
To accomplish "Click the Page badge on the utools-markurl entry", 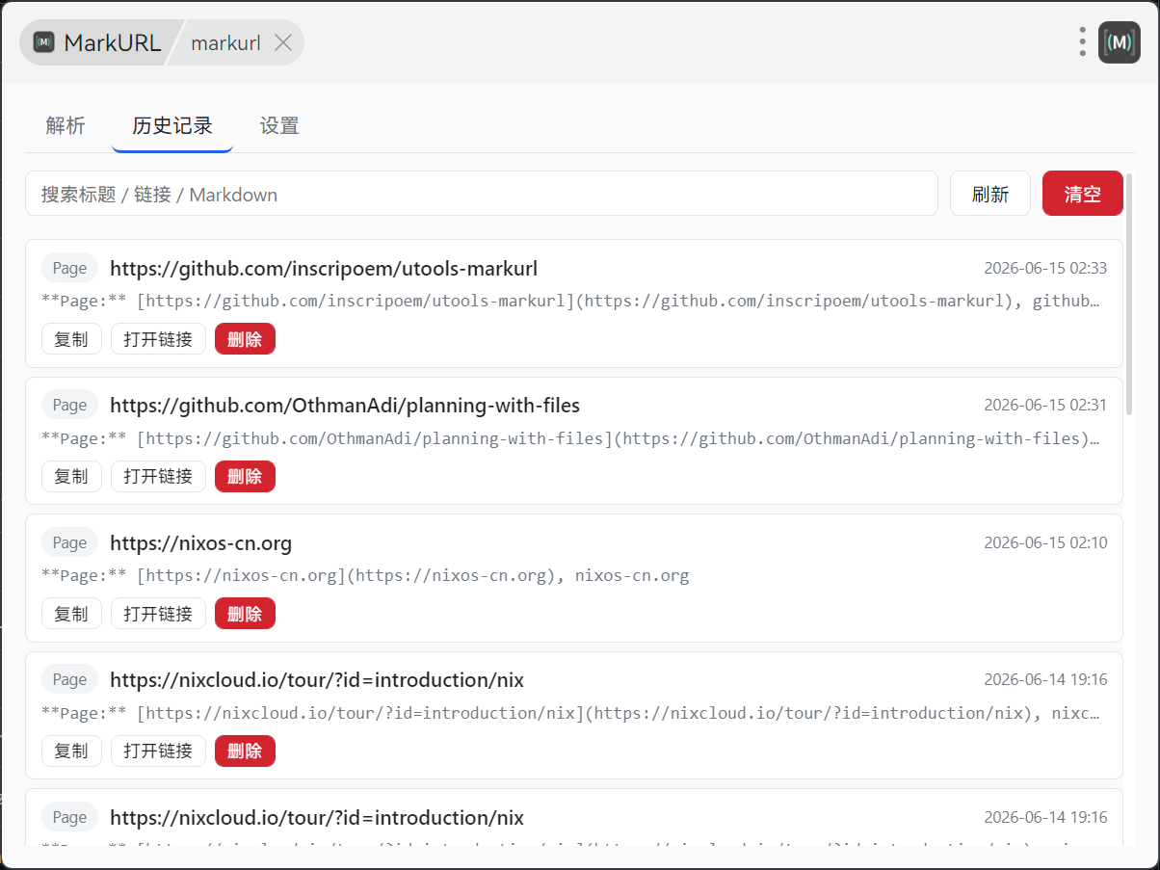I will [x=69, y=268].
